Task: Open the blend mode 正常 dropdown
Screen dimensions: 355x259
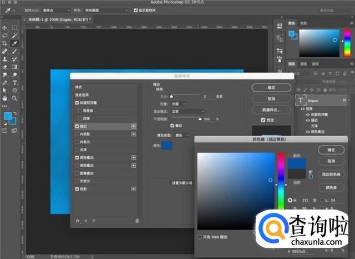Action: point(187,111)
